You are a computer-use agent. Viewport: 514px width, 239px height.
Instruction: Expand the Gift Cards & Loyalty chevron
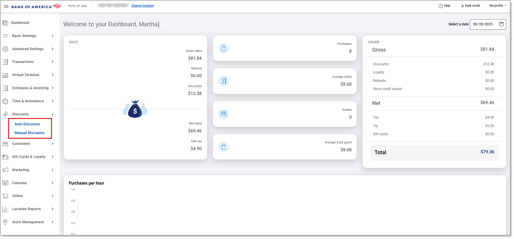pos(53,157)
